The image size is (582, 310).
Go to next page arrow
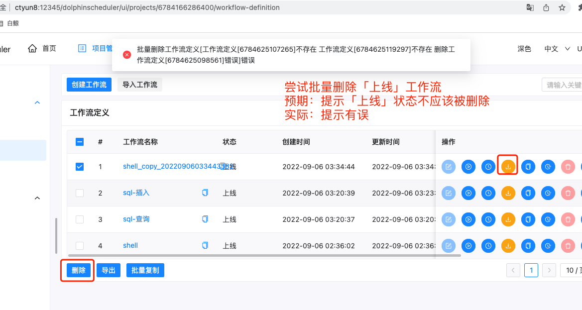(549, 270)
